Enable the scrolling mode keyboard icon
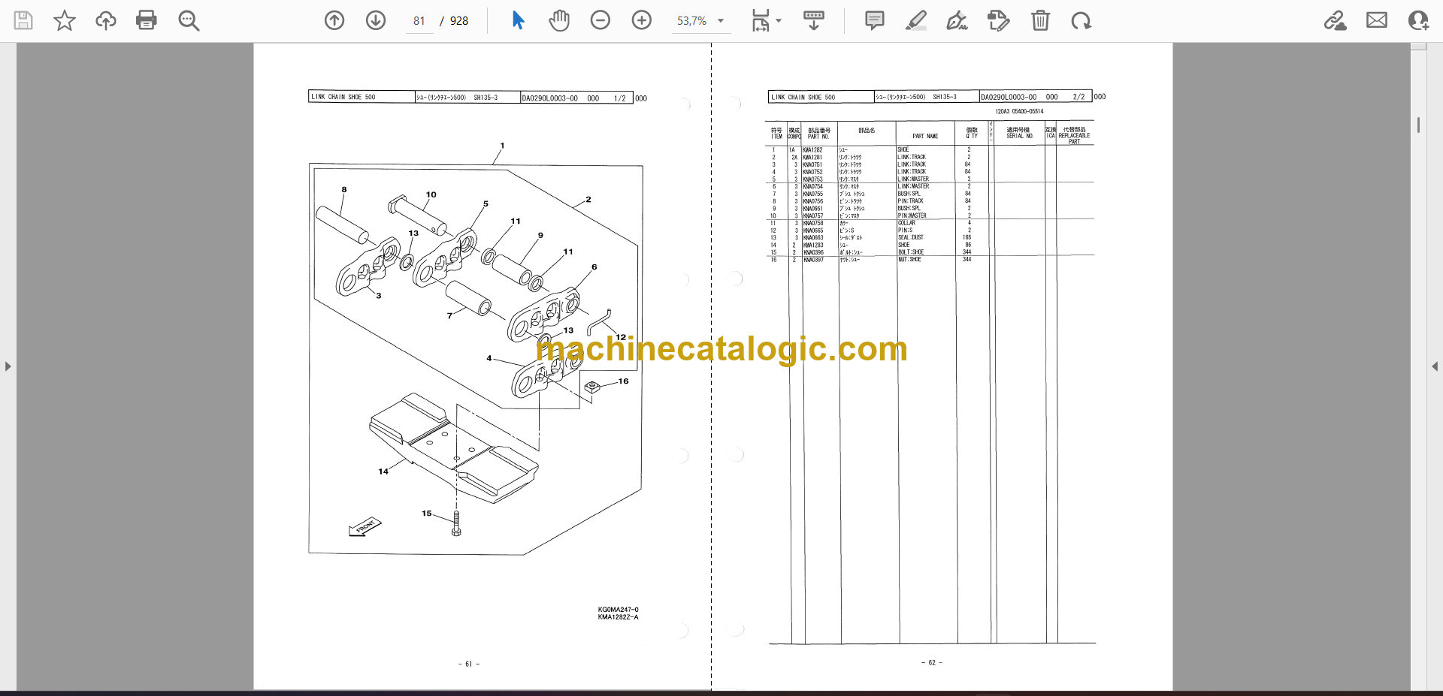Image resolution: width=1443 pixels, height=696 pixels. [814, 20]
